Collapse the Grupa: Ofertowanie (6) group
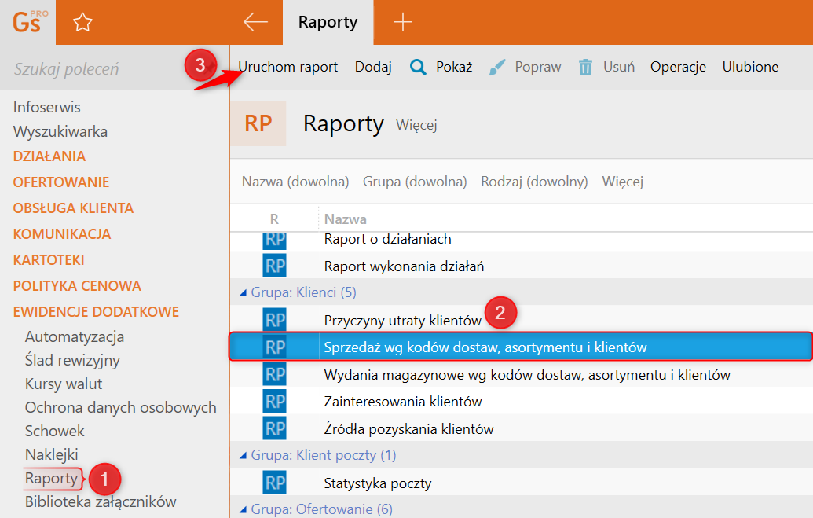The height and width of the screenshot is (518, 813). coord(243,509)
